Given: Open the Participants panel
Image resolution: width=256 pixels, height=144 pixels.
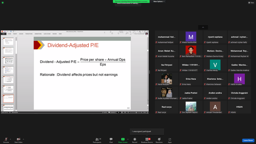Looking at the screenshot, I should pos(97,140).
